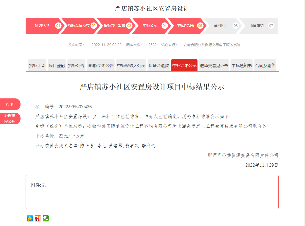305x226 pixels.
Task: Click the bid price 22元/平方米
Action: pos(71,136)
